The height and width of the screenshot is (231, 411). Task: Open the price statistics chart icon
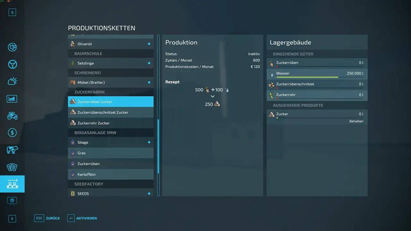pos(12,98)
